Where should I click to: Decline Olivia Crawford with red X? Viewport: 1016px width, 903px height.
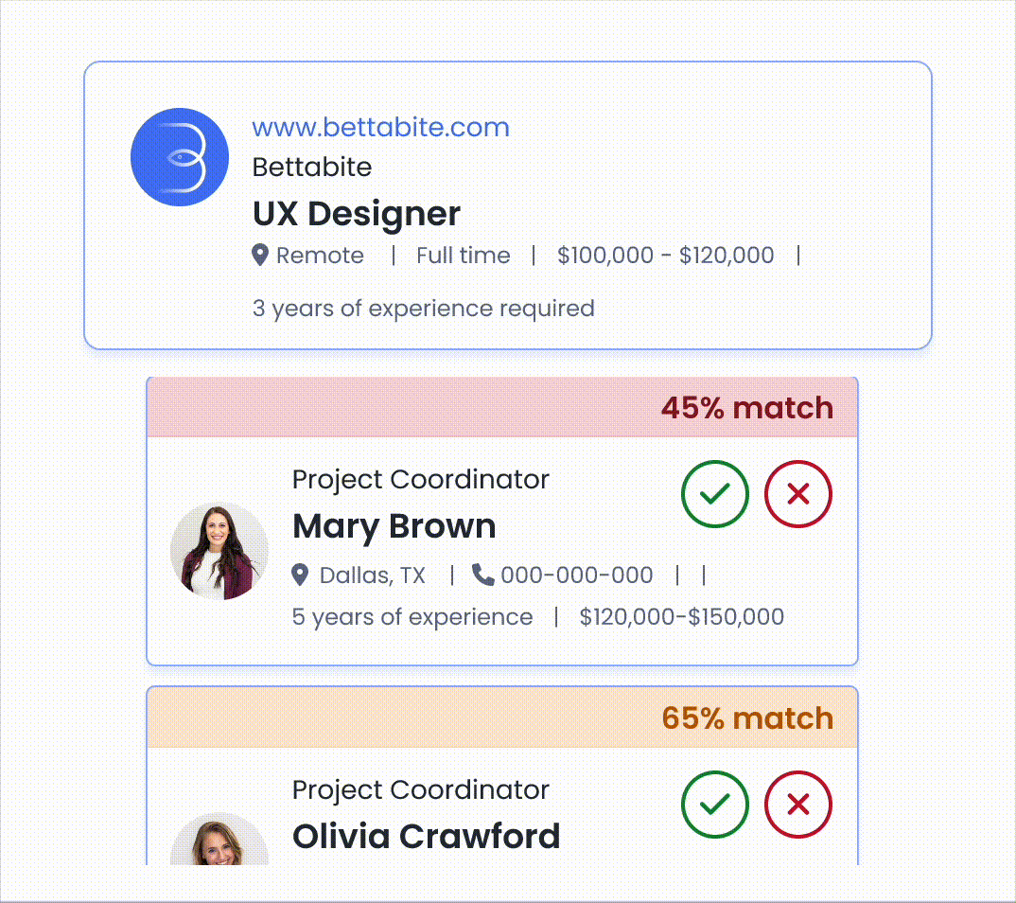(798, 804)
